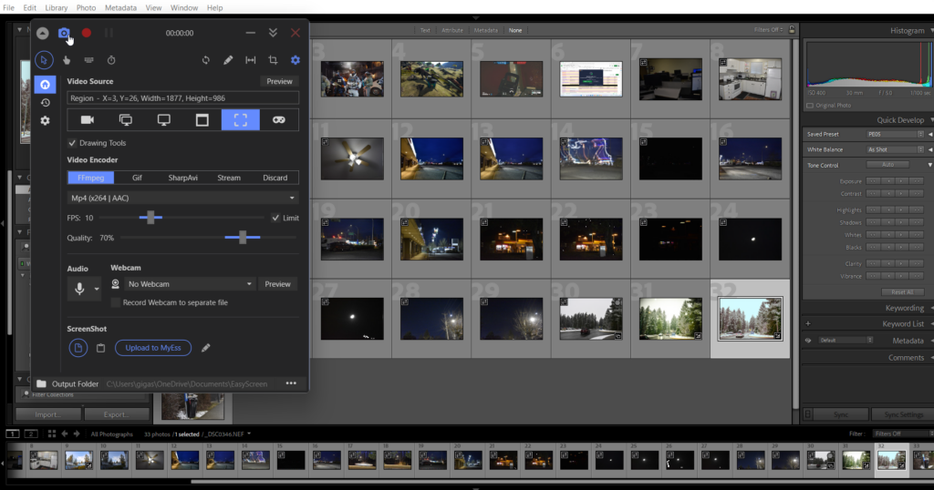Open the White Balance As Shot dropdown
Image resolution: width=934 pixels, height=490 pixels.
tap(892, 149)
